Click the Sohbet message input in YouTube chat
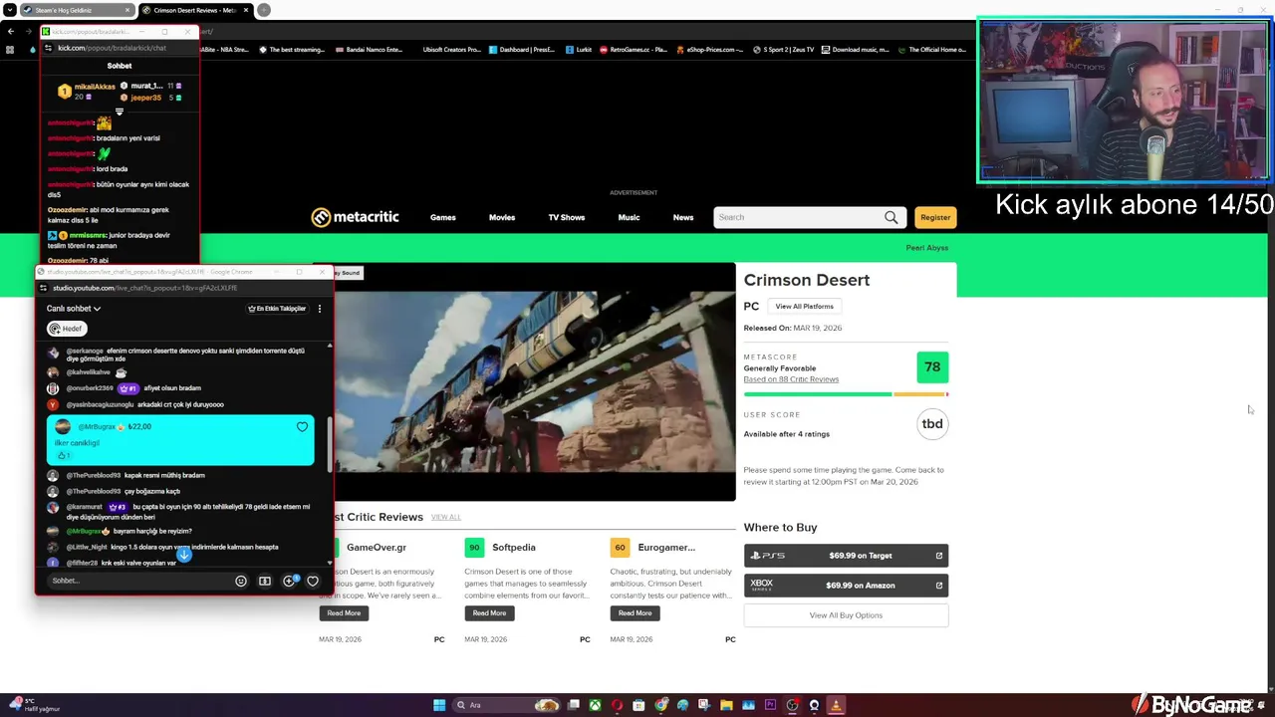1275x717 pixels. (x=139, y=581)
